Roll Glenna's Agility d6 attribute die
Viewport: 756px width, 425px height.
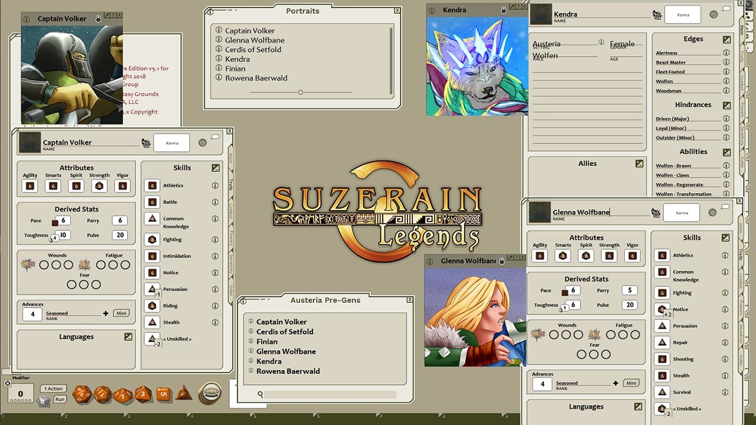pos(540,256)
